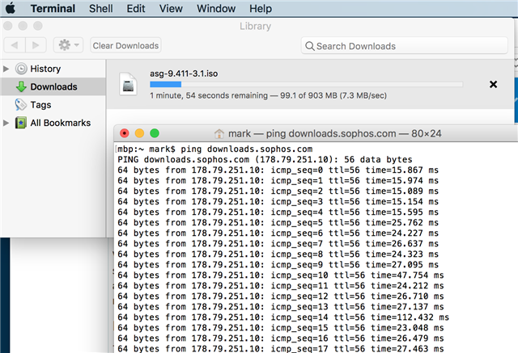Expand the All Bookmarks tree item
Screen dimensions: 518x353
(x=6, y=123)
